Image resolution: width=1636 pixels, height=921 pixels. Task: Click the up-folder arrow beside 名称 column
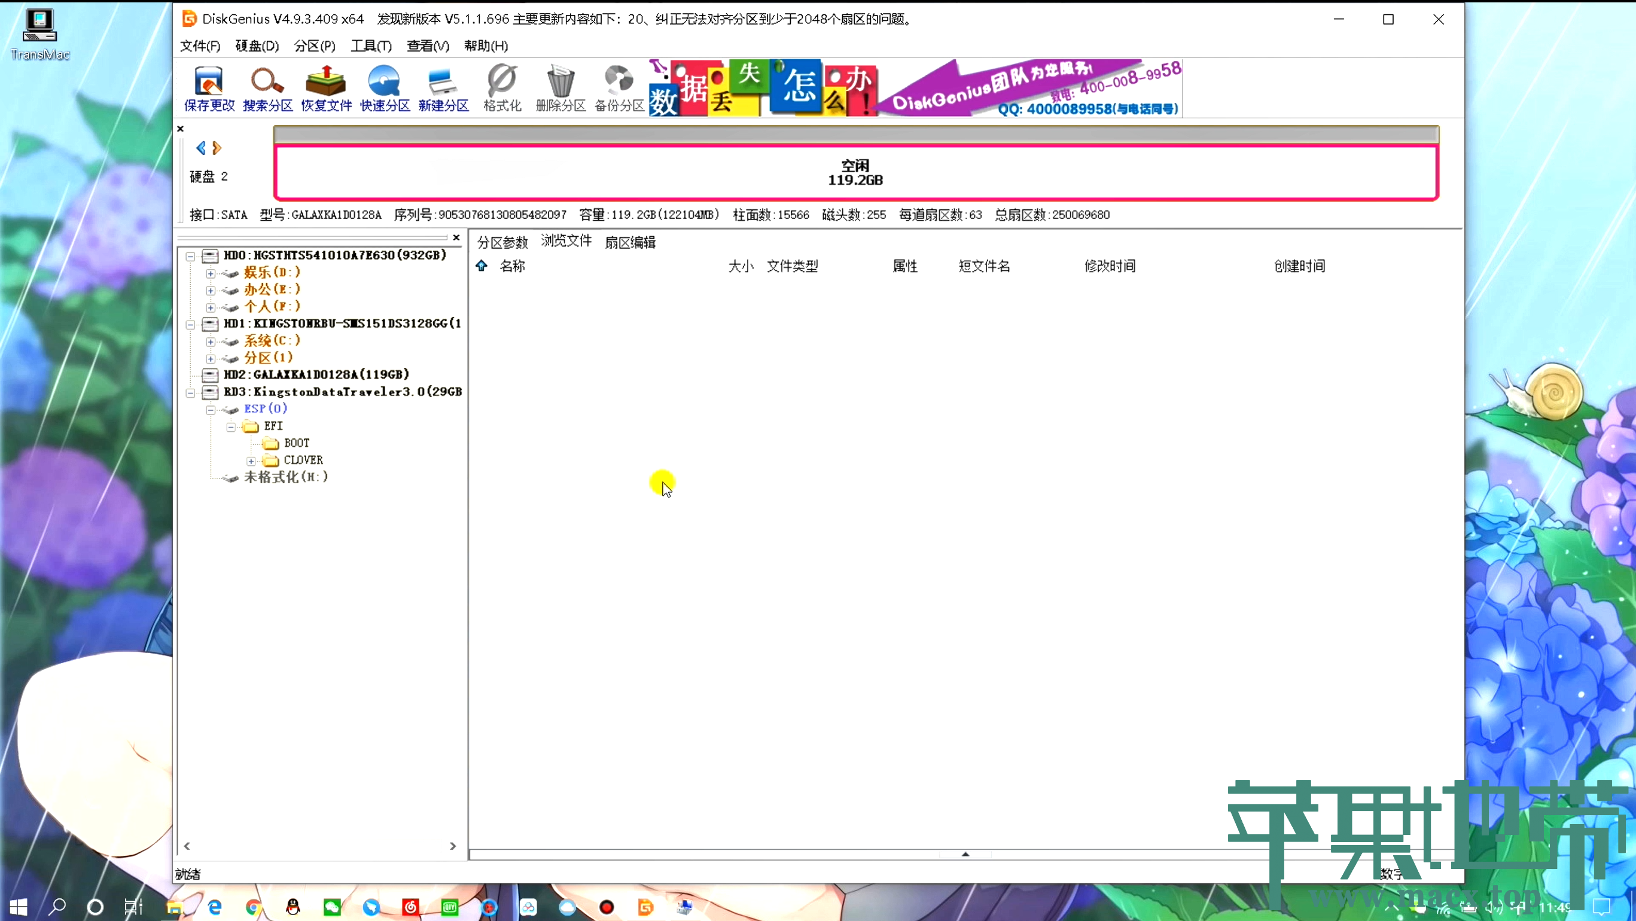[x=482, y=266]
